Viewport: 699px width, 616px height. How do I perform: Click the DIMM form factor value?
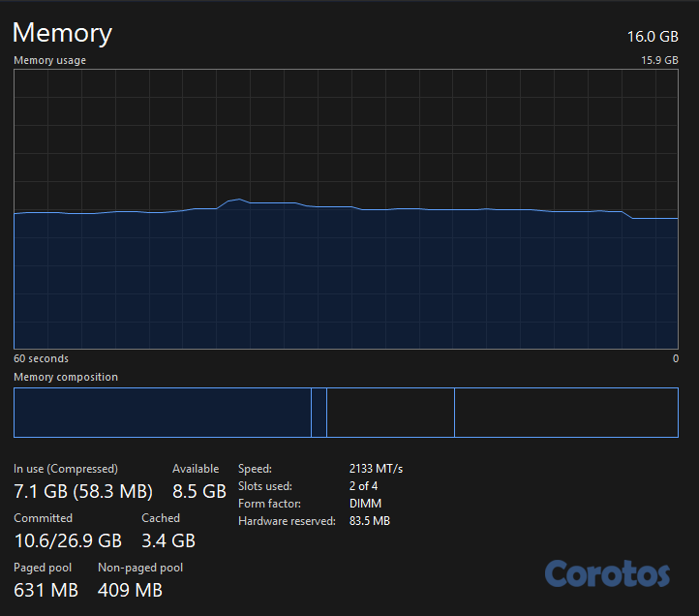click(x=365, y=504)
